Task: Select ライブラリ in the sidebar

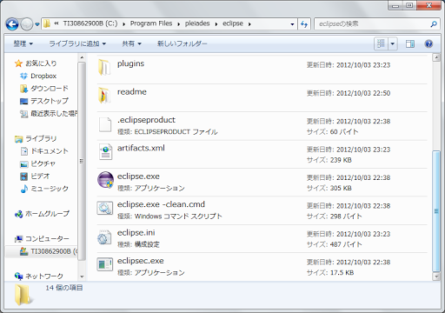Action: pyautogui.click(x=36, y=139)
